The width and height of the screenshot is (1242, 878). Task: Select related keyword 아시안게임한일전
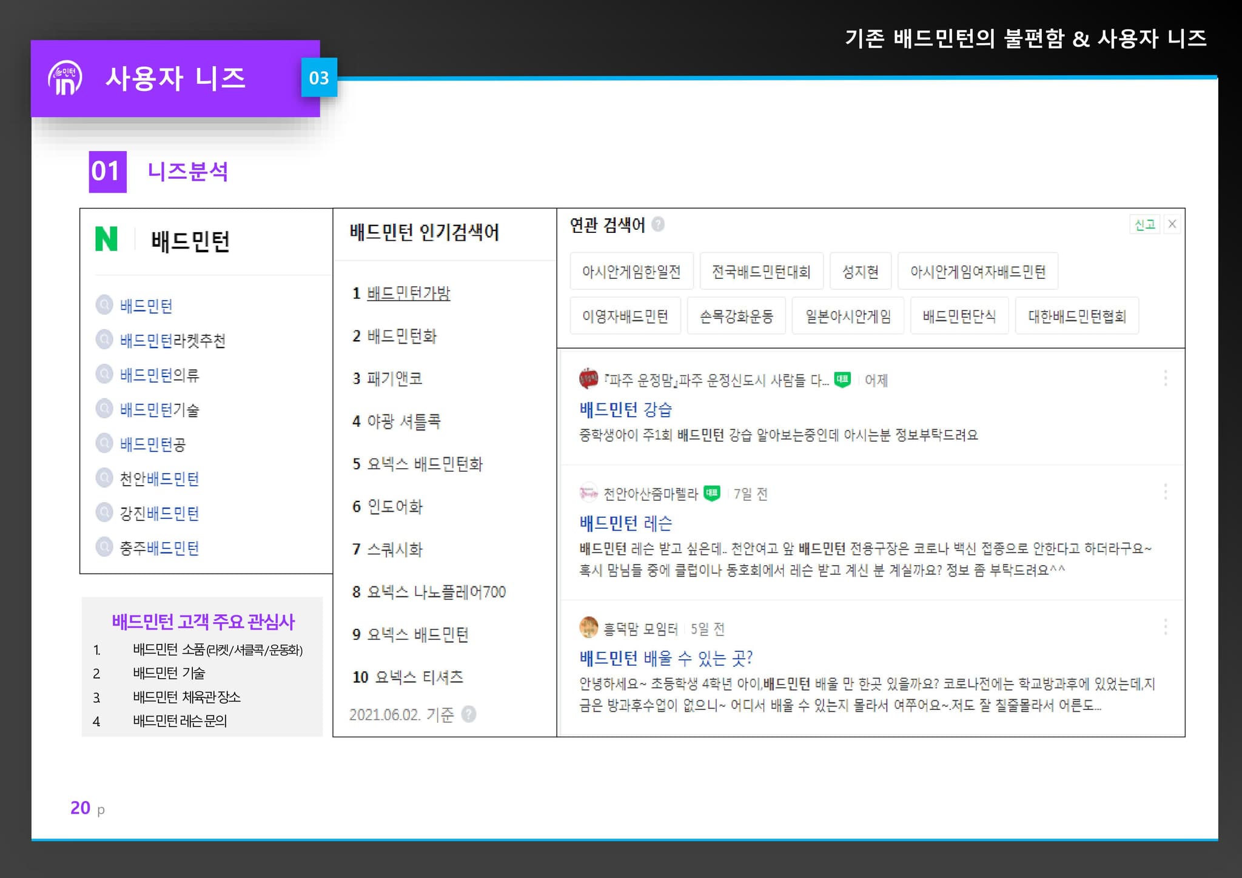click(x=631, y=271)
